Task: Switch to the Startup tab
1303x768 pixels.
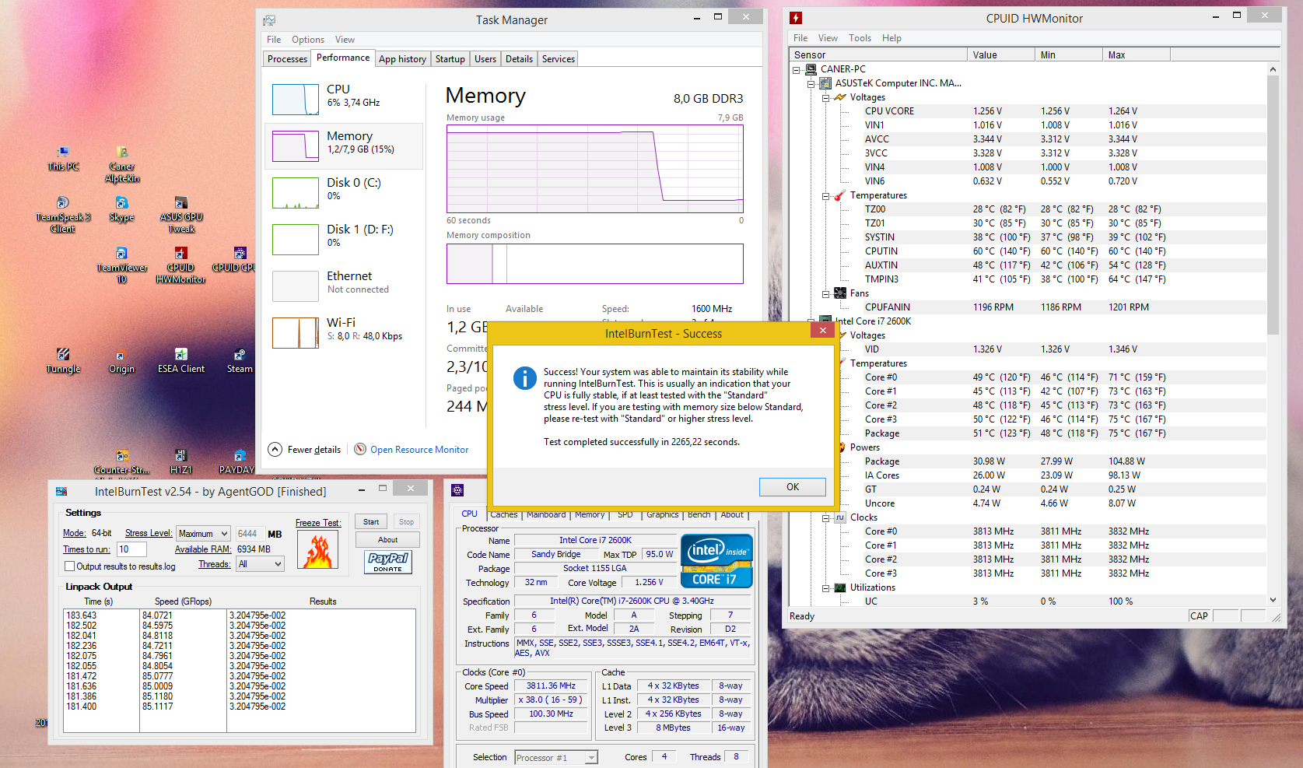Action: click(450, 59)
